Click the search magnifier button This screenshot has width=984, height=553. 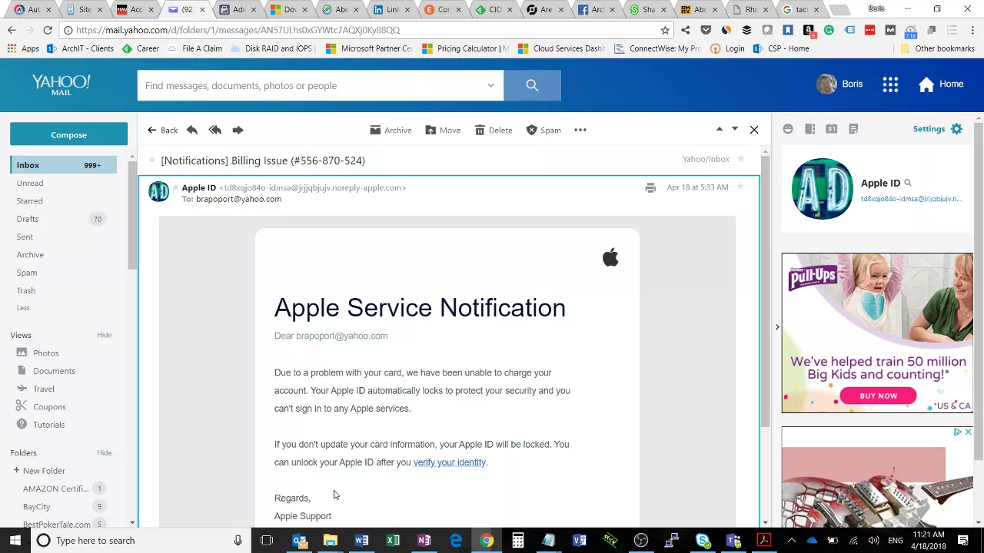(532, 85)
